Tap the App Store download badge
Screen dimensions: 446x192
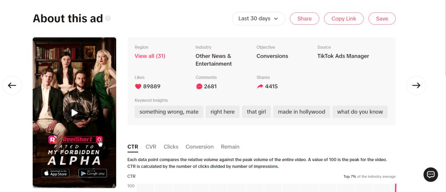56,173
